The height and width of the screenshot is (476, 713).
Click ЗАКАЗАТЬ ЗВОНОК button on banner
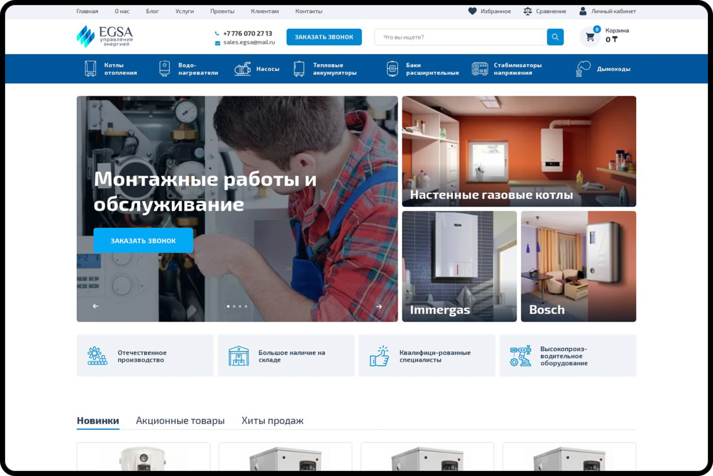tap(143, 240)
